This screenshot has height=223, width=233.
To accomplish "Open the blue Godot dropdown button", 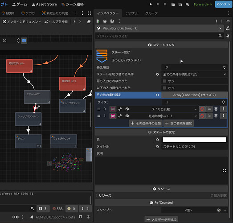I will 224,4.
